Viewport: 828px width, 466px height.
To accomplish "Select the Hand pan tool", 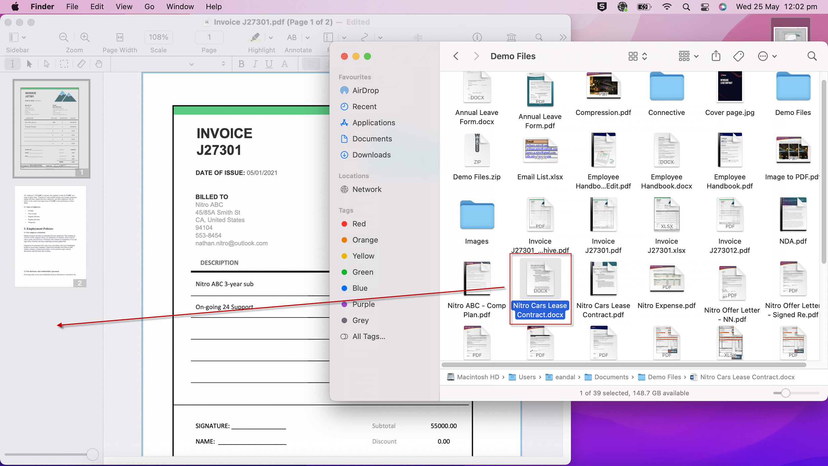I will tap(98, 63).
